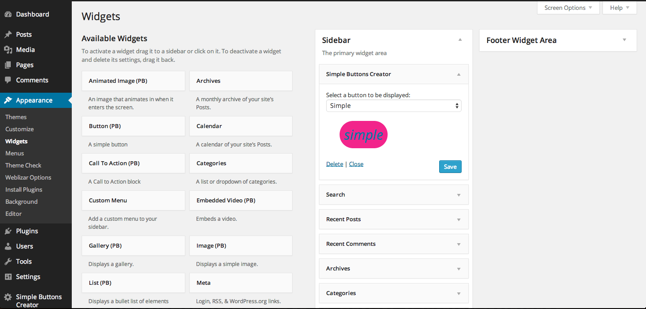646x309 pixels.
Task: Collapse the Sidebar widget area arrow
Action: (460, 40)
